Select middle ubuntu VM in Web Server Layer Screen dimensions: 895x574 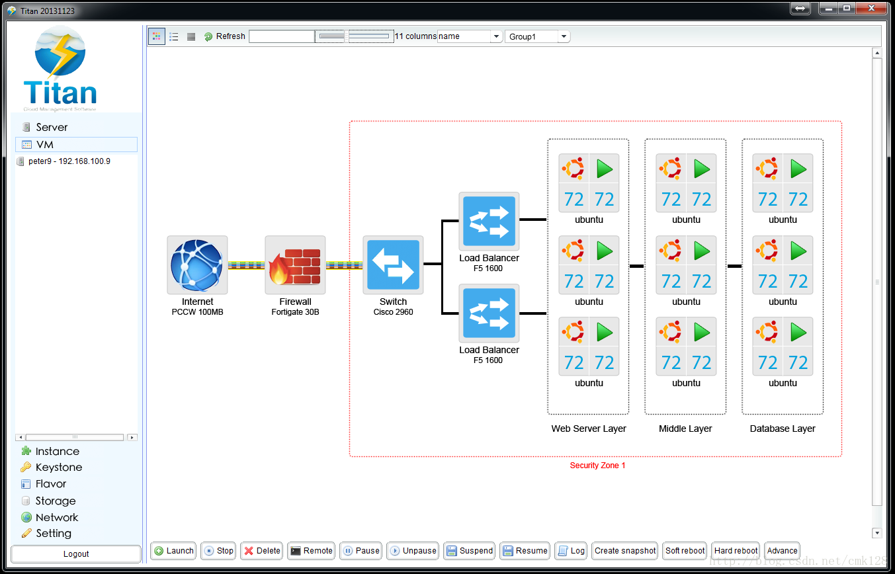[589, 265]
